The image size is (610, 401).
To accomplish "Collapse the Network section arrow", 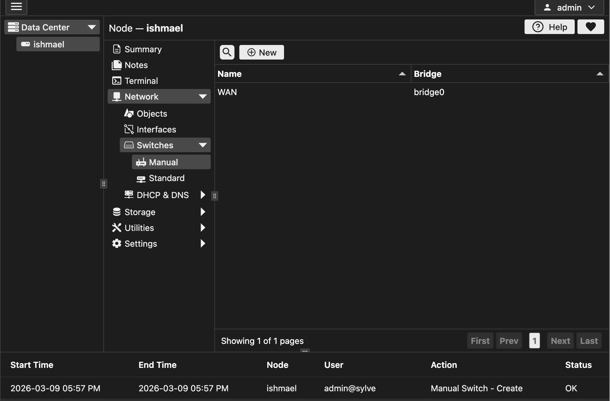I will (203, 97).
